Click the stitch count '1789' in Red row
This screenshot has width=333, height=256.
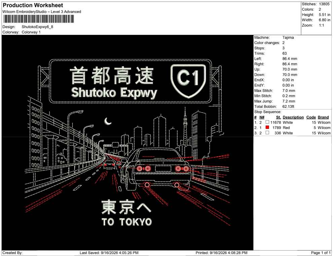coord(277,128)
